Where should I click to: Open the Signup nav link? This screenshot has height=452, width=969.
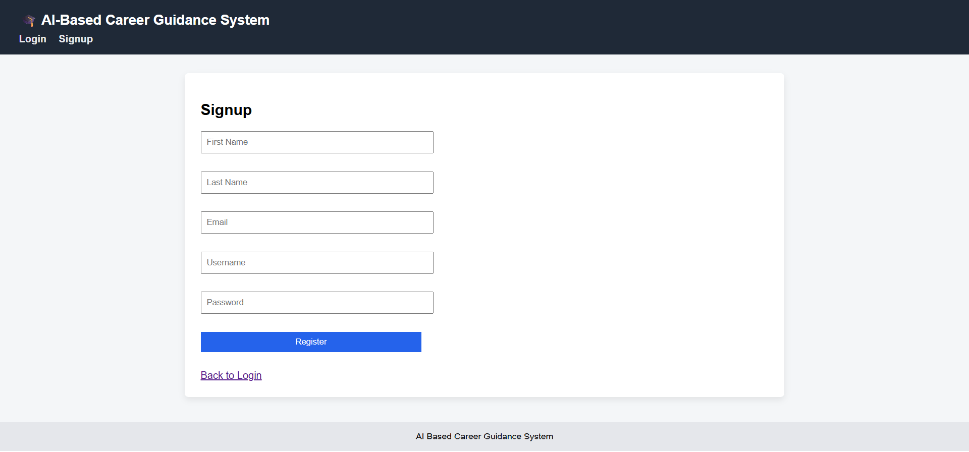click(x=76, y=39)
